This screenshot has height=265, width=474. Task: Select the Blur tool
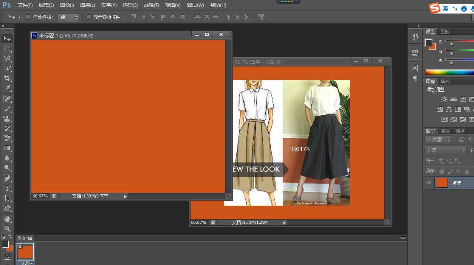7,158
